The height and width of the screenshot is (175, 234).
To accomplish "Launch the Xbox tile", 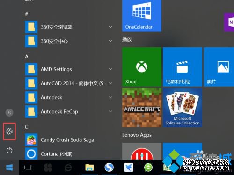I will point(142,67).
